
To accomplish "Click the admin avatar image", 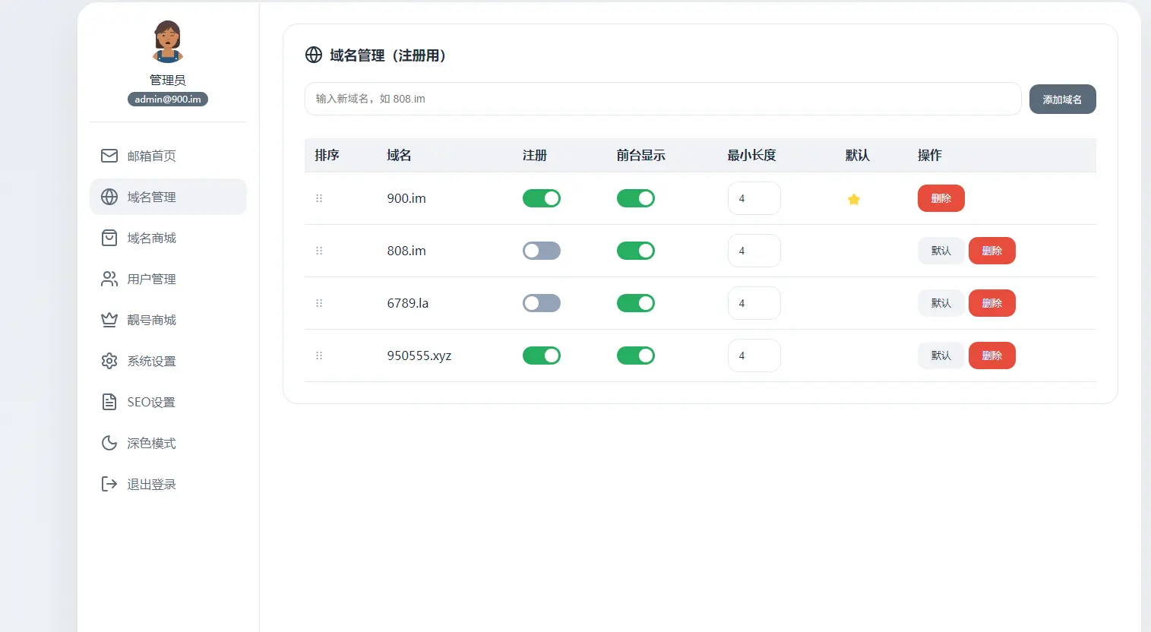I will tap(168, 42).
